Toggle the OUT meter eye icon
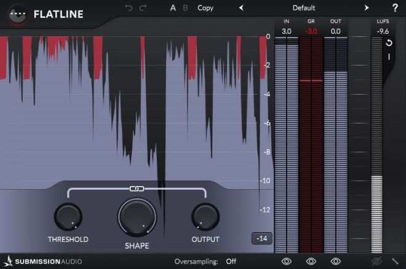406x269 pixels. coord(336,262)
